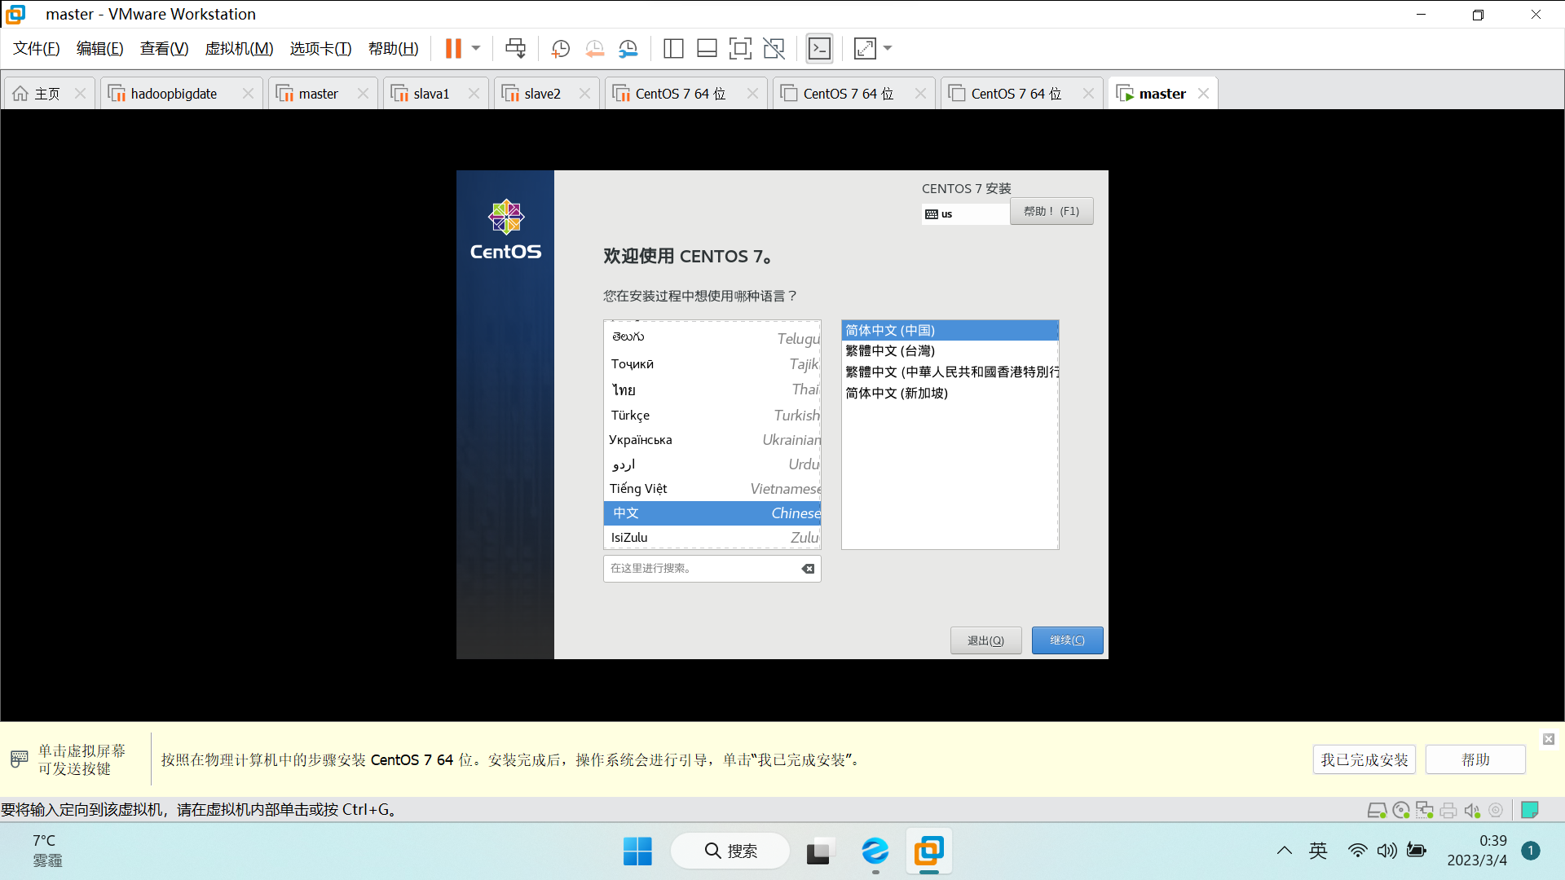Screen dimensions: 1565x880
Task: Click the Unity mode toolbar icon
Action: 774,49
